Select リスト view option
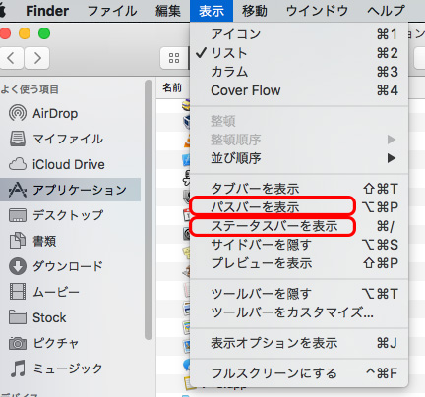Image resolution: width=425 pixels, height=397 pixels. (299, 53)
